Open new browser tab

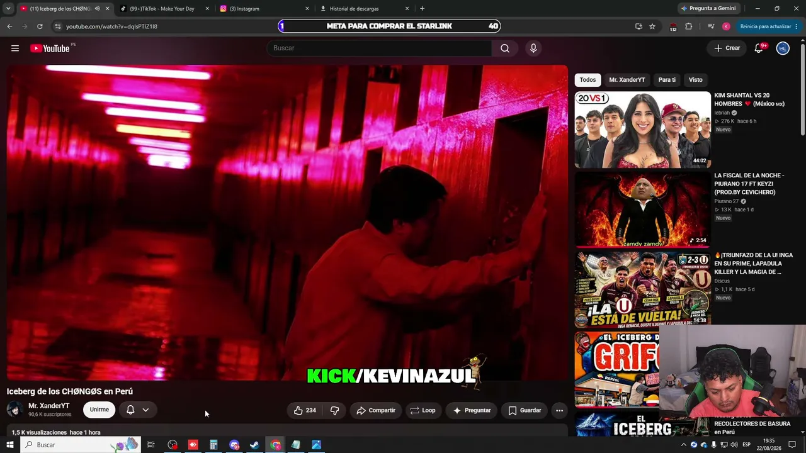point(422,9)
